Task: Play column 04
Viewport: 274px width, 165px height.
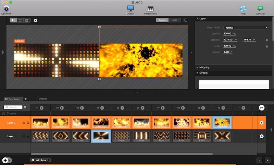Action: 102,108
